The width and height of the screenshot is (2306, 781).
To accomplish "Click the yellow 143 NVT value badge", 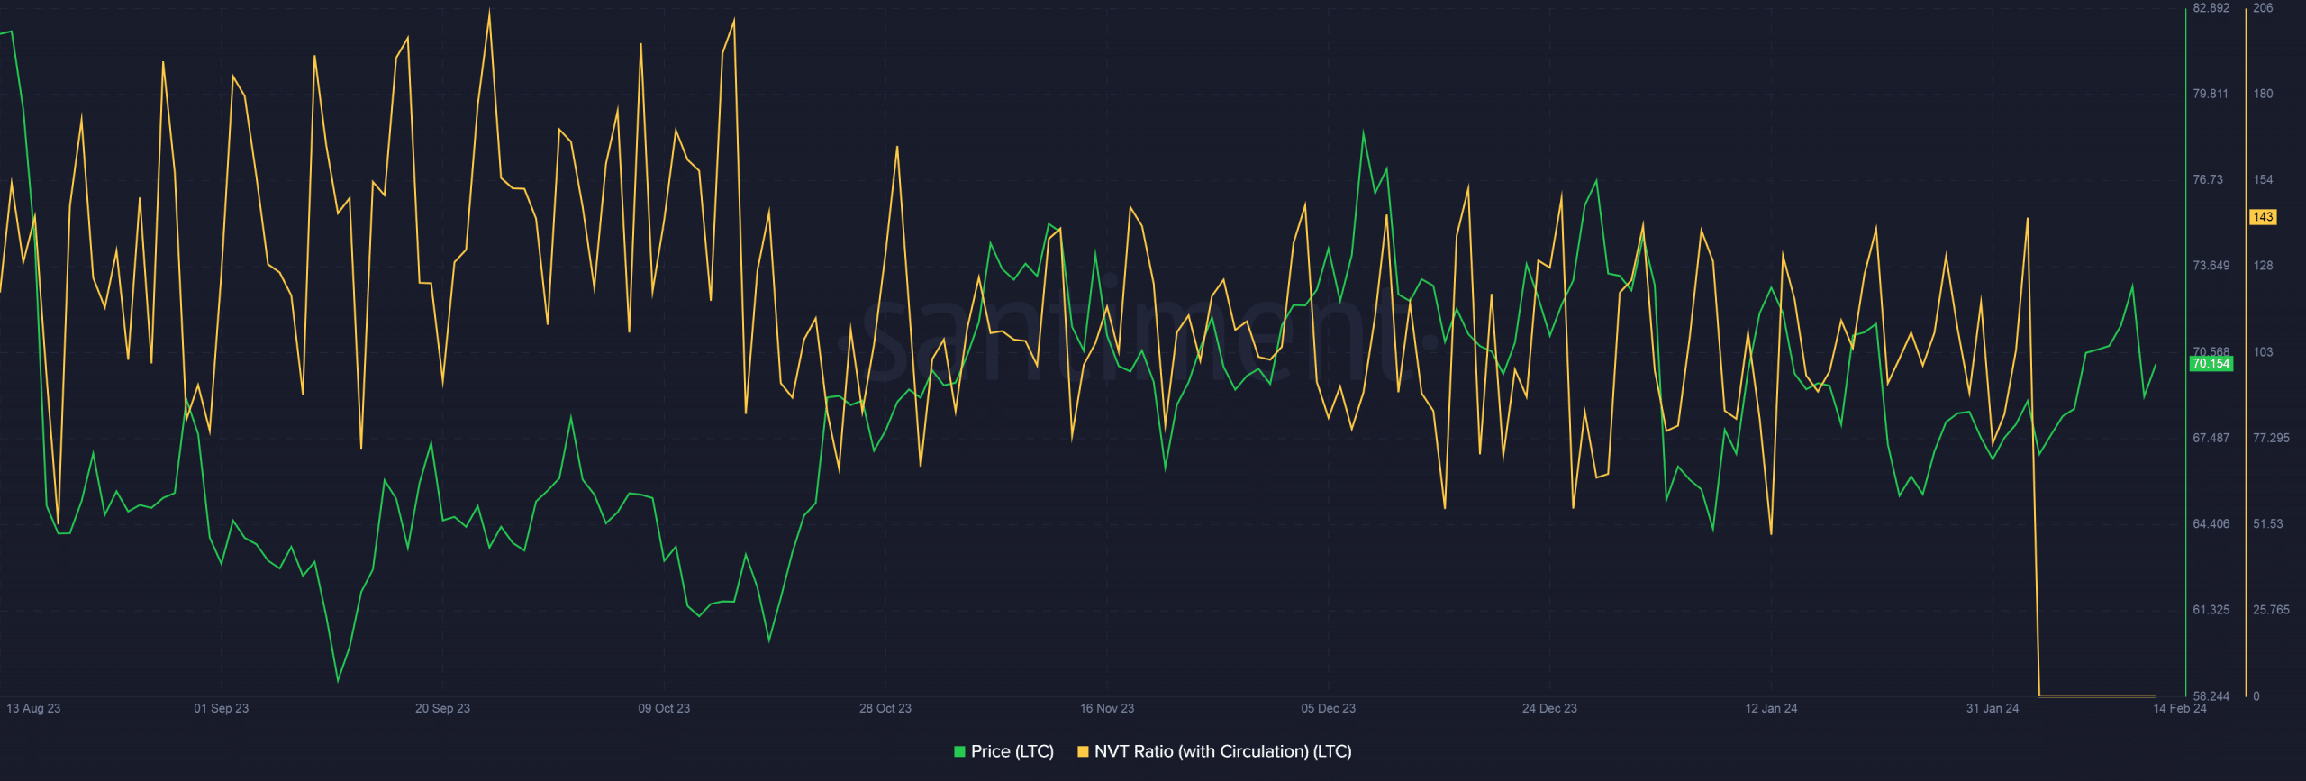I will (2263, 217).
